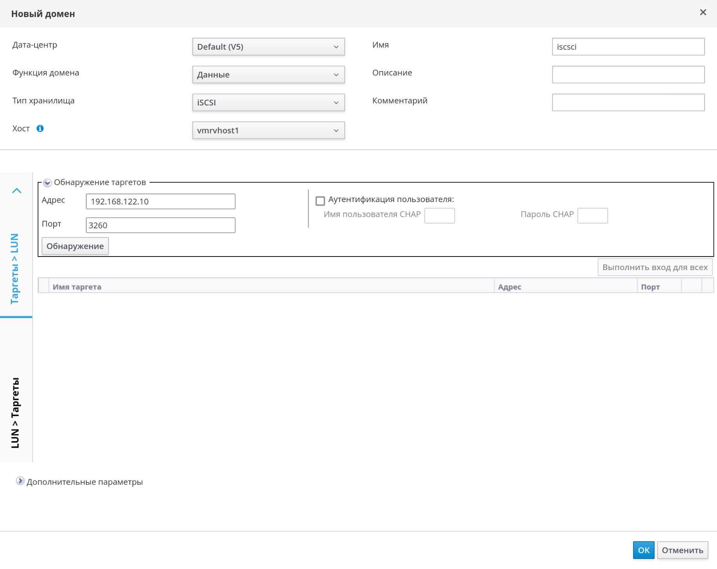The image size is (717, 569).
Task: Enable Аутентификация пользователя checkbox
Action: point(320,201)
